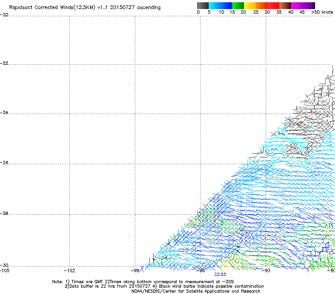335x294 pixels.
Task: Click the latitude label '-22'
Action: click(4, 63)
